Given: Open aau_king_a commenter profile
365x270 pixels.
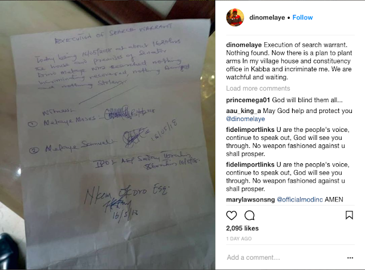Looking at the screenshot, I should [244, 111].
